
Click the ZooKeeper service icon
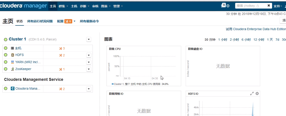tap(12, 69)
